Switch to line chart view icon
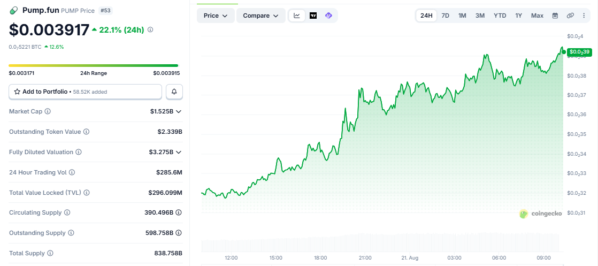 tap(297, 16)
